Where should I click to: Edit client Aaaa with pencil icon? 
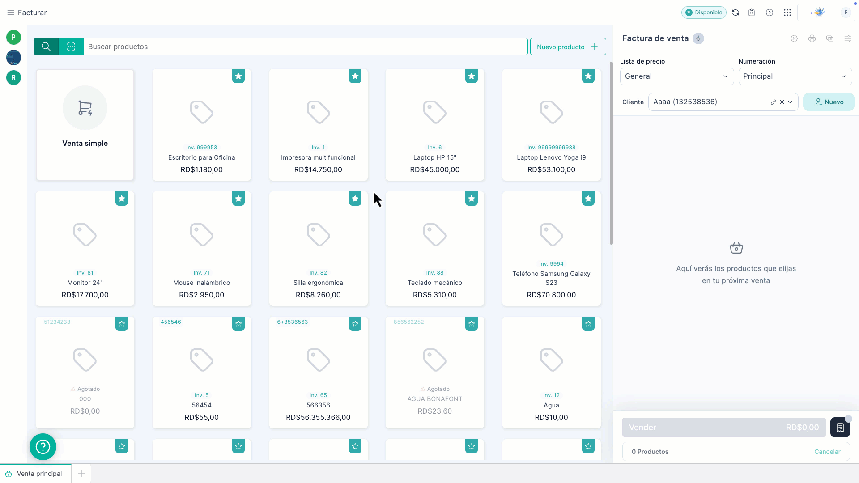coord(773,102)
